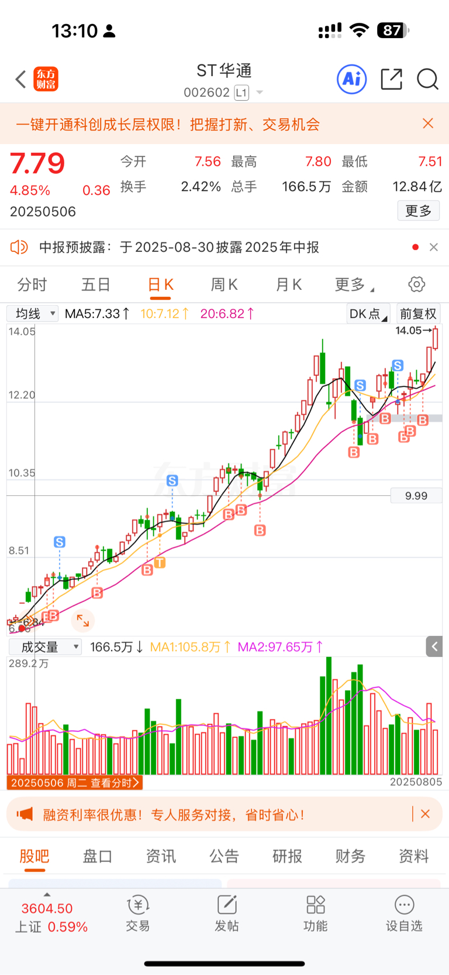Tap the MA20 6.82 value
The width and height of the screenshot is (449, 975).
pyautogui.click(x=227, y=314)
